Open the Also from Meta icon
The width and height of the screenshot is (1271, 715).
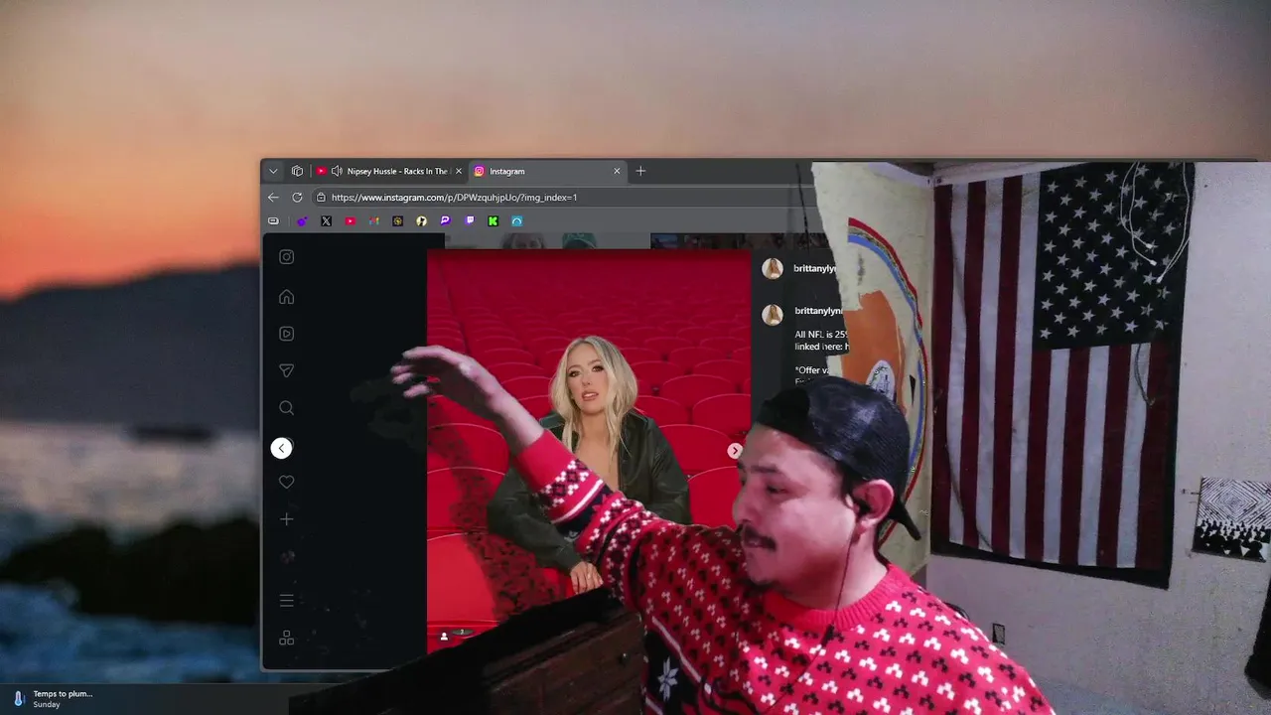[x=286, y=639]
